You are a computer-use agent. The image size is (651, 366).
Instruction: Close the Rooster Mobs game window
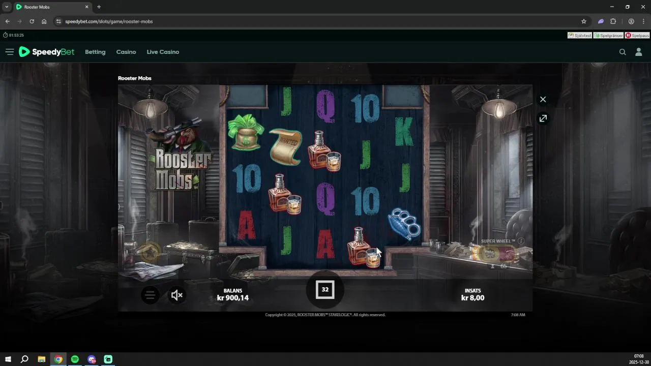(543, 99)
